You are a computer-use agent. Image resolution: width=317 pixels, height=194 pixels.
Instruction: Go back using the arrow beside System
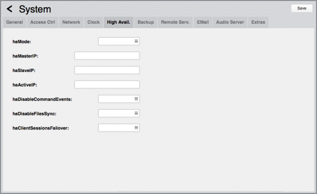(x=10, y=9)
